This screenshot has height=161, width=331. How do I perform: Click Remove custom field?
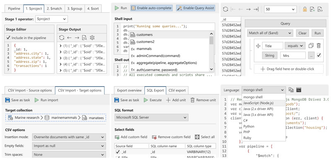[x=171, y=137]
